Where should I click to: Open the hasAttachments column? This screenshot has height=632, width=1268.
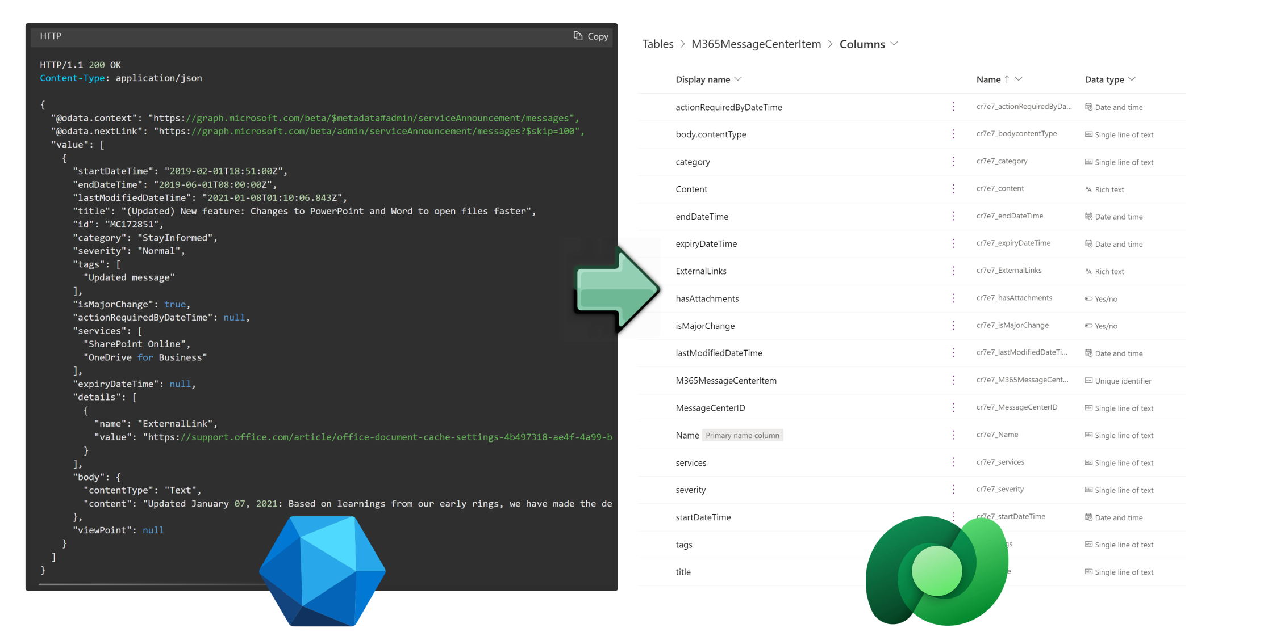707,298
